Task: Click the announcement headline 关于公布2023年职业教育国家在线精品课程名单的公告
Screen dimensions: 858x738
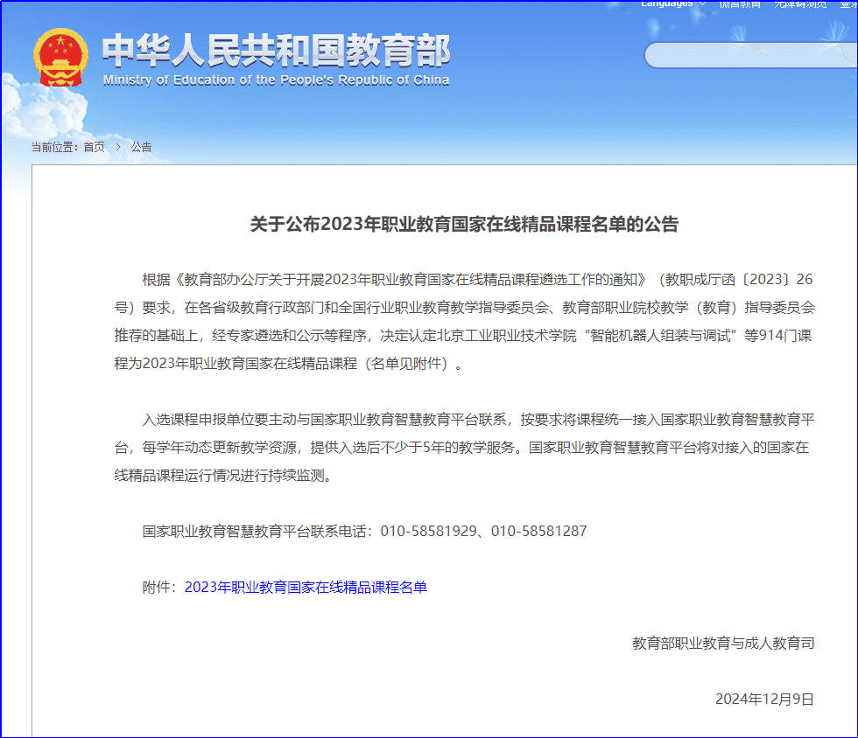Action: click(x=464, y=225)
